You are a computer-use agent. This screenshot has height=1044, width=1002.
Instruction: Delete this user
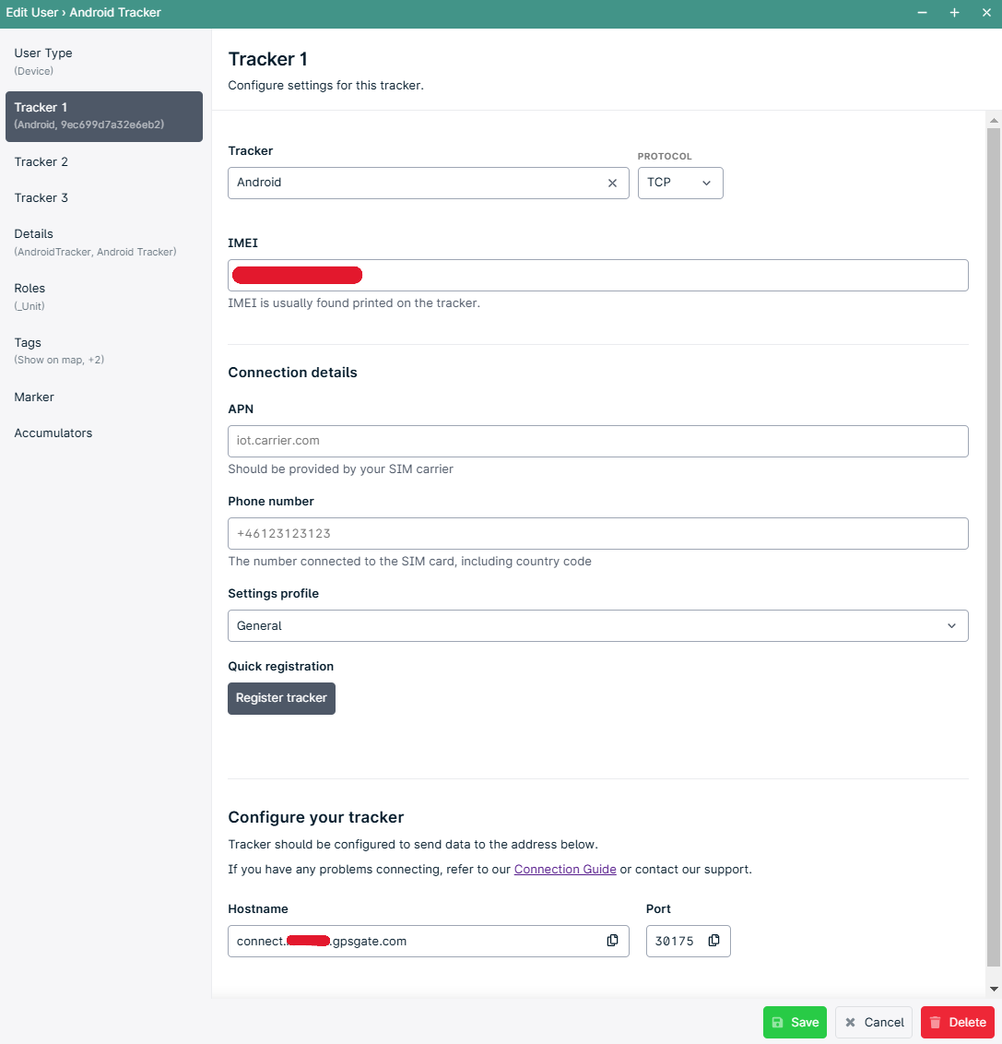[x=958, y=1022]
